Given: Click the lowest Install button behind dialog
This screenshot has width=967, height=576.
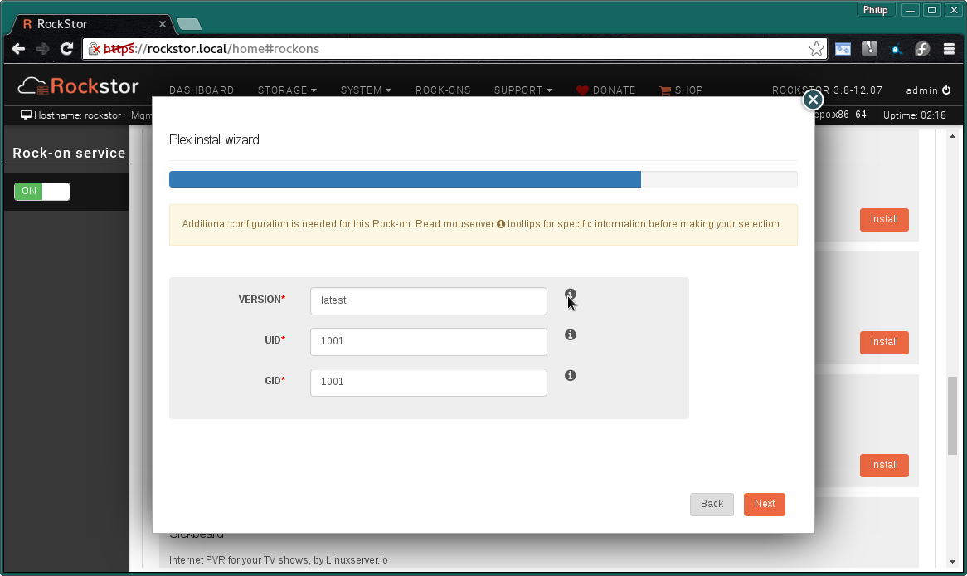Looking at the screenshot, I should (884, 465).
